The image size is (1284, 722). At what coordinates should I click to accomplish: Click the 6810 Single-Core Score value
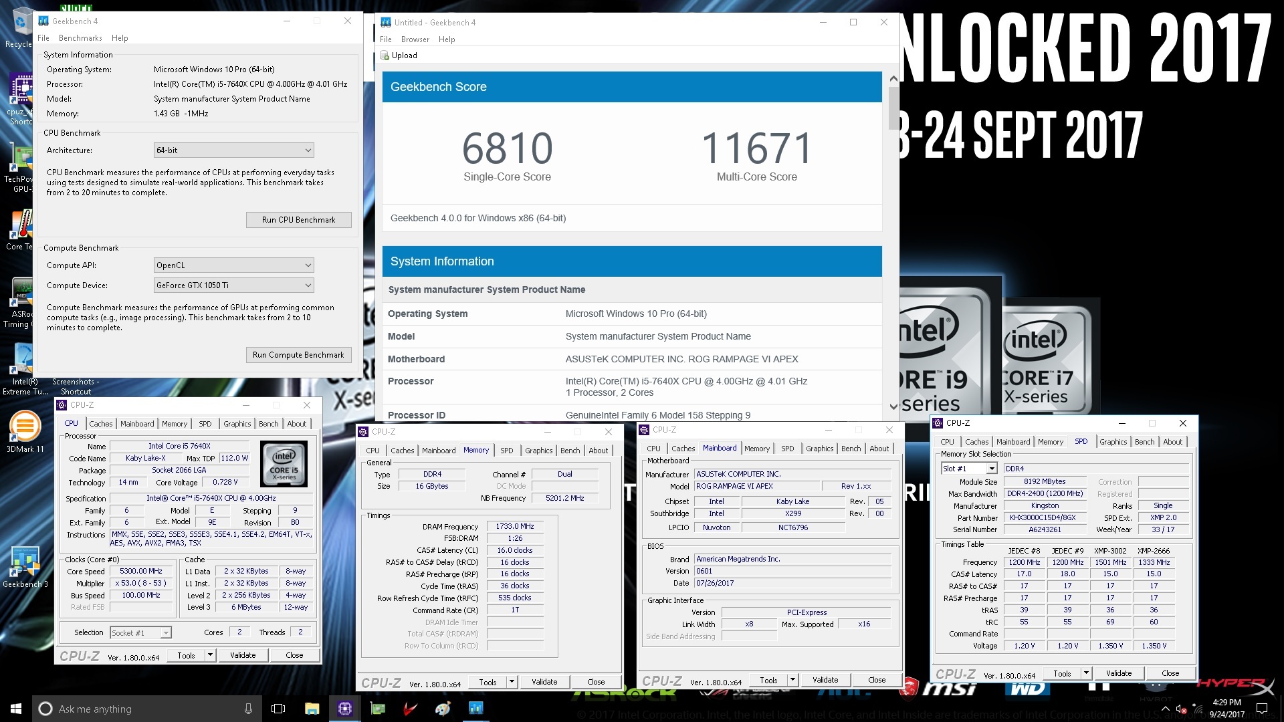point(508,148)
